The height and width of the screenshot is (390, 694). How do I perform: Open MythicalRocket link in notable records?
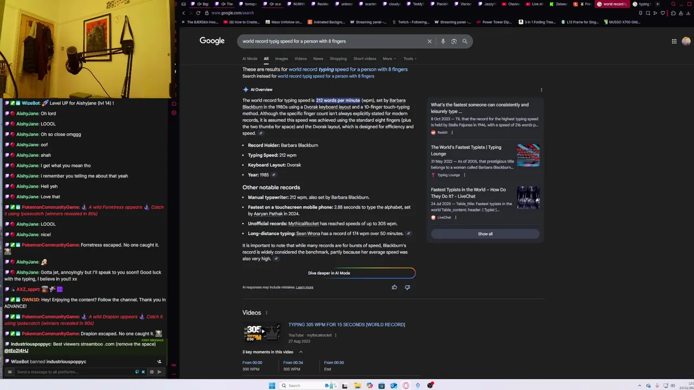click(x=304, y=224)
